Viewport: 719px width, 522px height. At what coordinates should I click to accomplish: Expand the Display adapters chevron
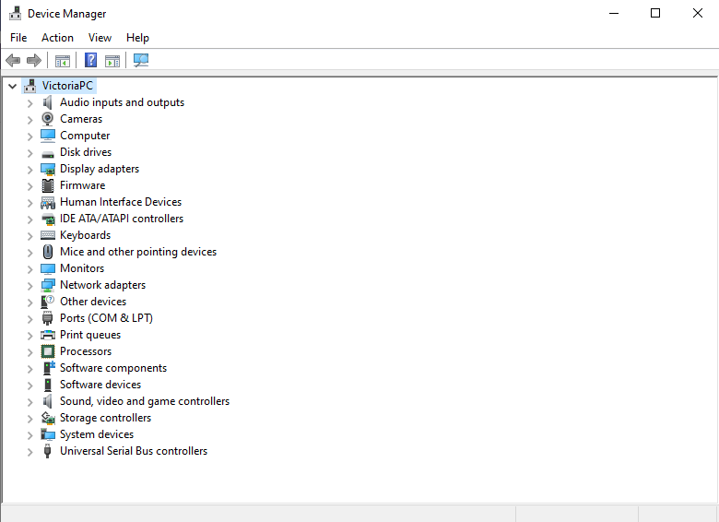[29, 170]
